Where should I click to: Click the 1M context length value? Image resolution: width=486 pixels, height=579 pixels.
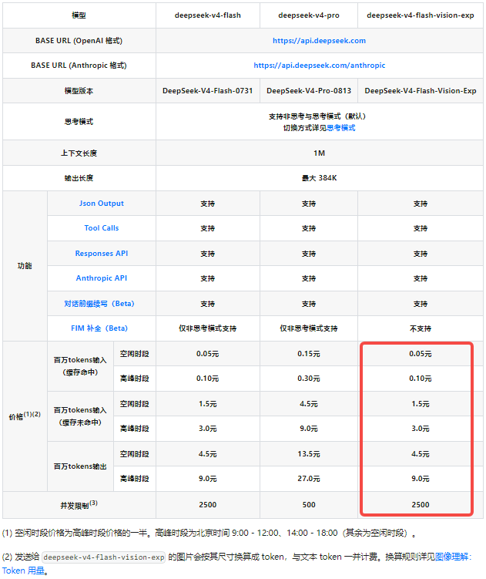pyautogui.click(x=319, y=153)
